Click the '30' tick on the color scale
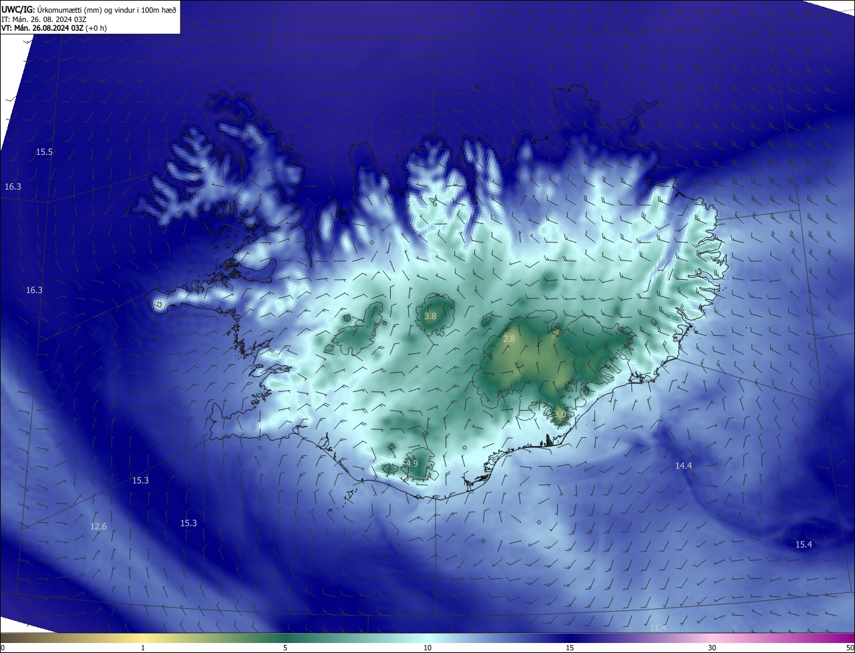The image size is (855, 653). (712, 648)
